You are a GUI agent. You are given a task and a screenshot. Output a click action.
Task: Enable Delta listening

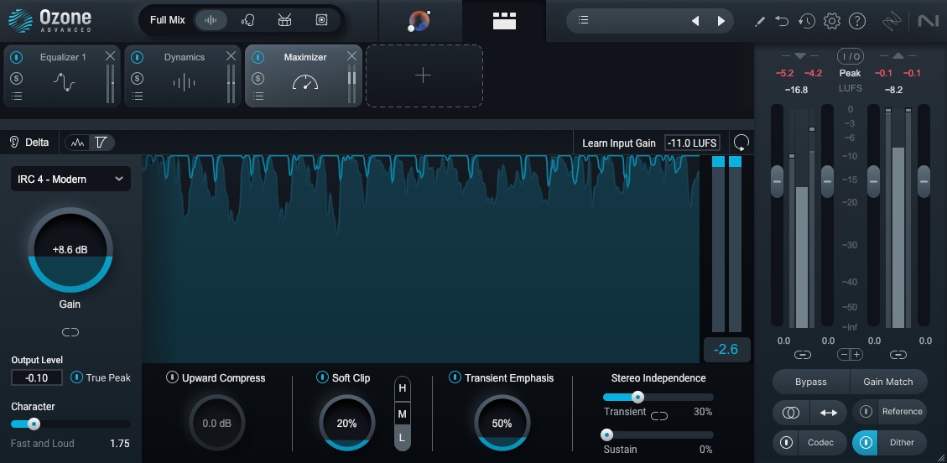coord(29,143)
